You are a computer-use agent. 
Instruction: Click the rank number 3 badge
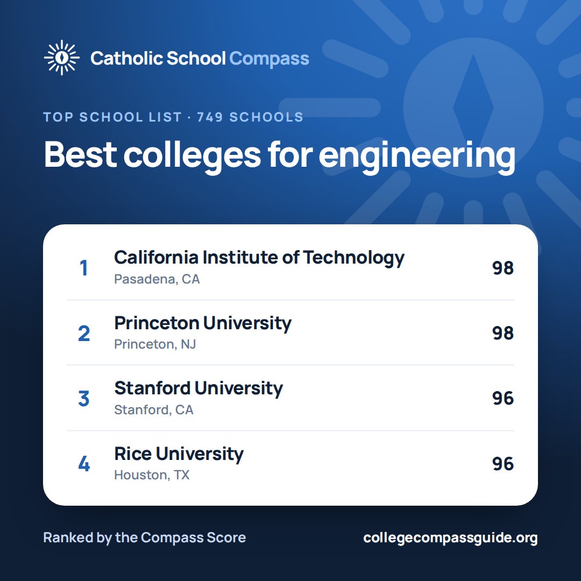84,399
